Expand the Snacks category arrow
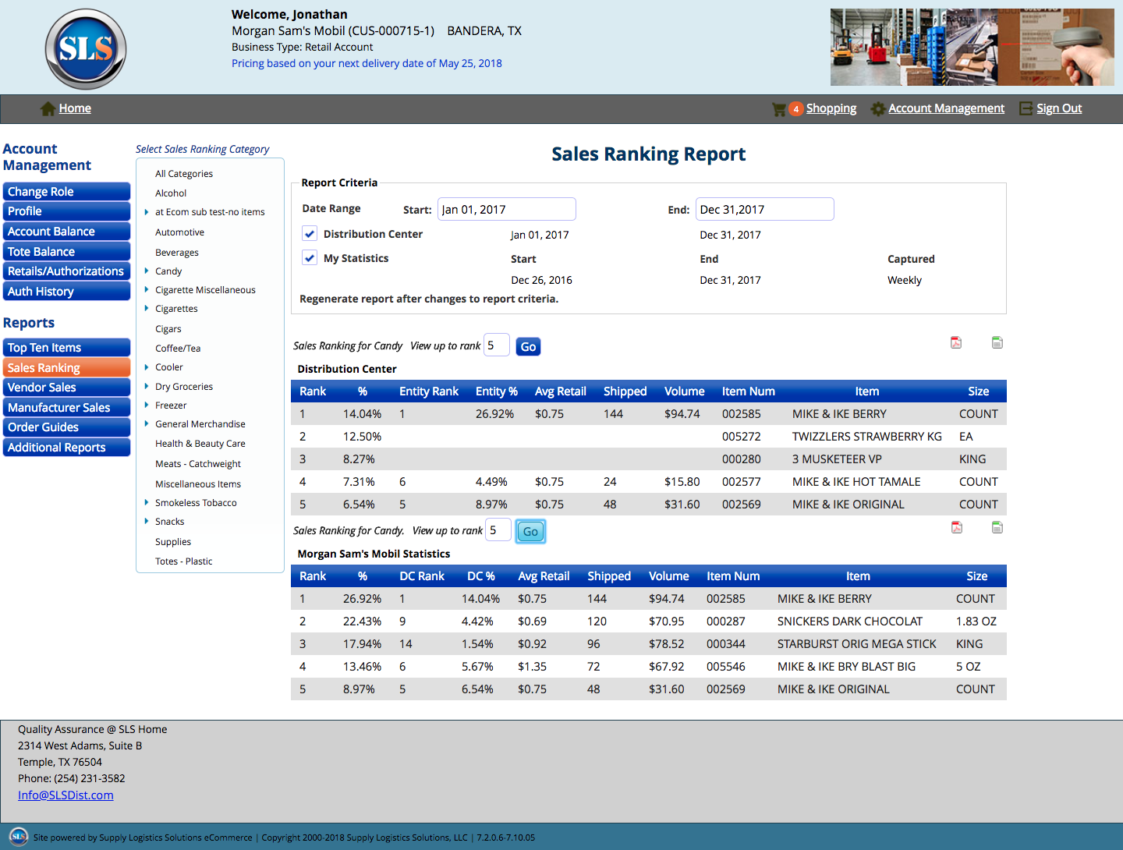 146,521
